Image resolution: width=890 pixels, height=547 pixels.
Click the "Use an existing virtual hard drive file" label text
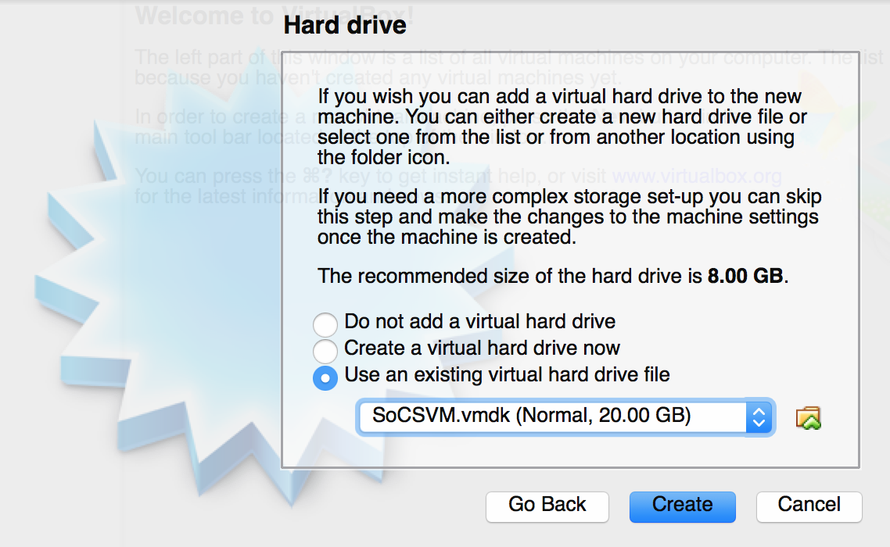(507, 375)
